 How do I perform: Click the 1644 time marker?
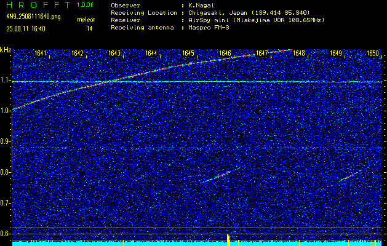click(x=151, y=53)
